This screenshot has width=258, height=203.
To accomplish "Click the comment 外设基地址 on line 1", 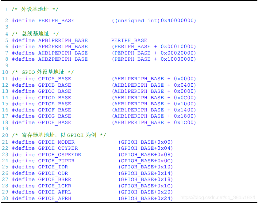I will pyautogui.click(x=34, y=9).
